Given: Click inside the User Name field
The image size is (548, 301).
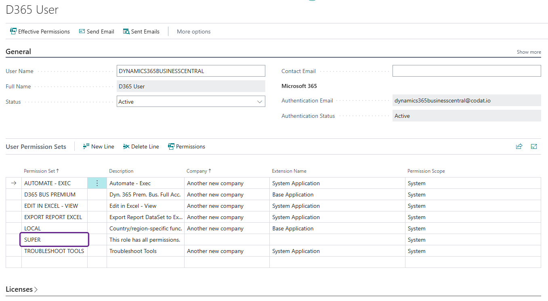Looking at the screenshot, I should coord(191,71).
